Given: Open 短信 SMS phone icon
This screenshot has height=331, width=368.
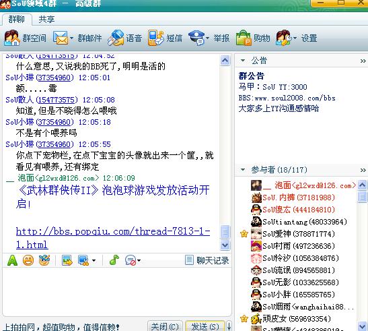Looking at the screenshot, I should 156,38.
